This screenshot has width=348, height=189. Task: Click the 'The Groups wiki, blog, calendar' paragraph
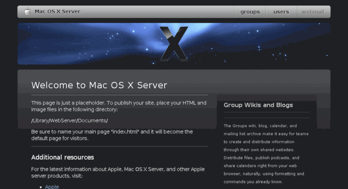click(x=266, y=154)
